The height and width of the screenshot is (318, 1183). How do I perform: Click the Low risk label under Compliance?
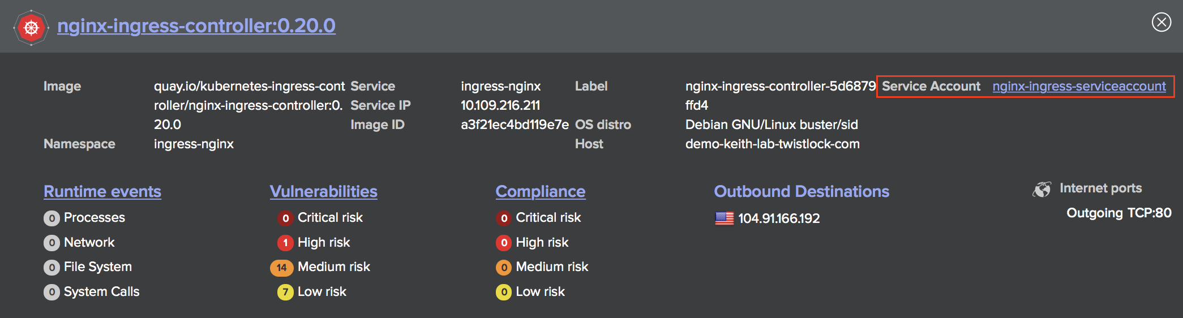(x=541, y=292)
